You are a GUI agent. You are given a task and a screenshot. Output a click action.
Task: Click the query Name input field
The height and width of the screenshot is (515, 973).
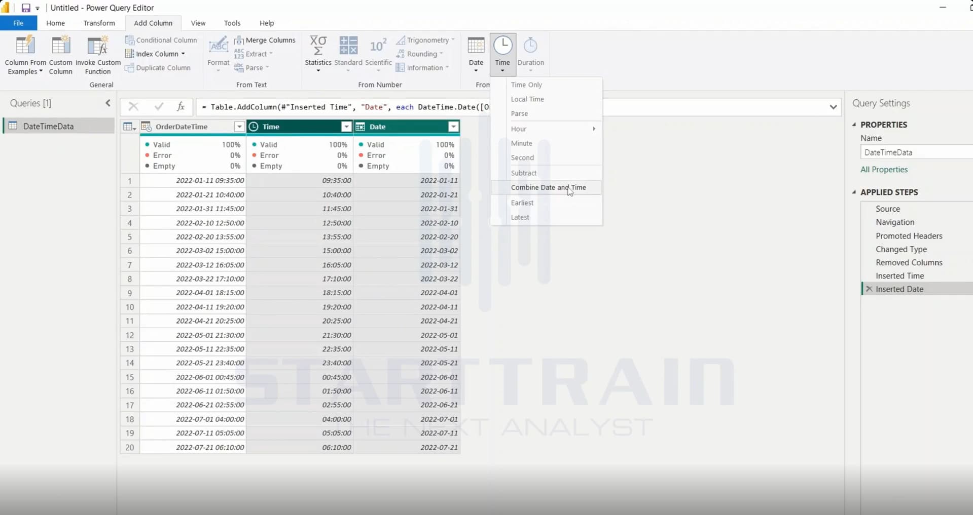click(x=917, y=152)
